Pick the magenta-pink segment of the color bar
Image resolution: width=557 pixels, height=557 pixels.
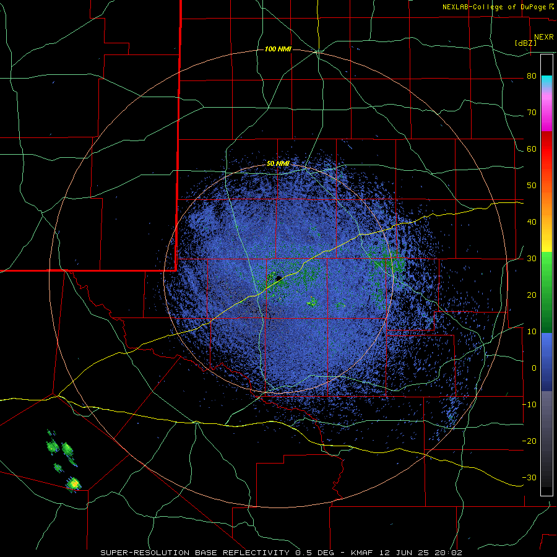tap(546, 110)
